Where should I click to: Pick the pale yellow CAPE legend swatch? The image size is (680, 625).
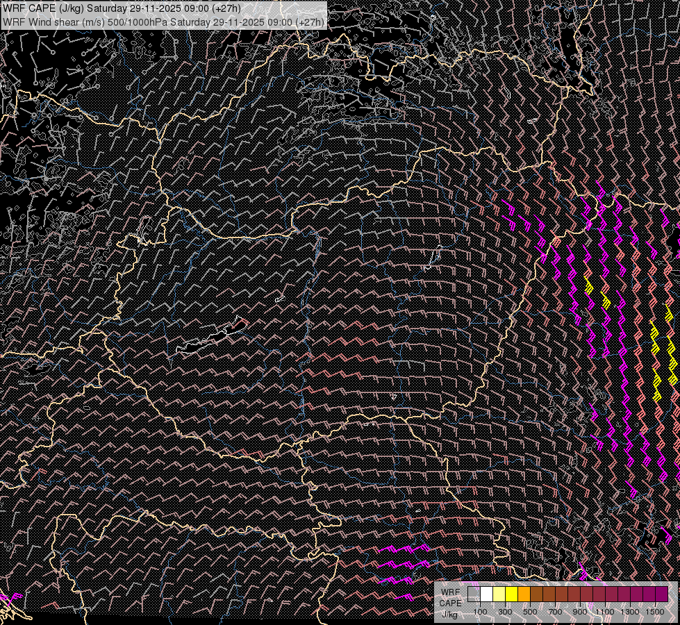[499, 594]
